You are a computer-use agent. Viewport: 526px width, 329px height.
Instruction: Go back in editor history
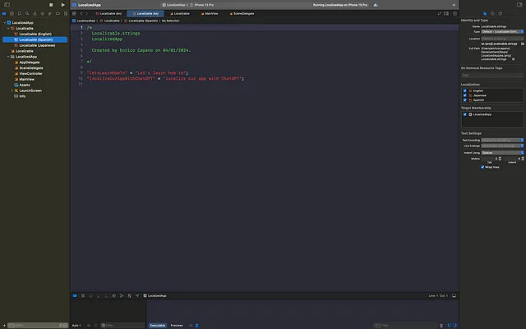point(81,14)
